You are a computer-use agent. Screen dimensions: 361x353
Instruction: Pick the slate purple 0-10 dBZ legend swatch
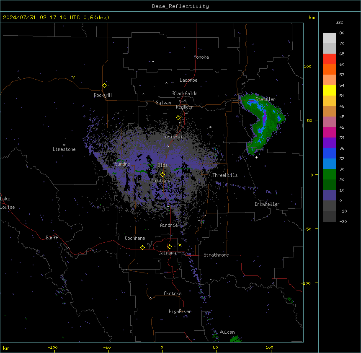pyautogui.click(x=329, y=195)
